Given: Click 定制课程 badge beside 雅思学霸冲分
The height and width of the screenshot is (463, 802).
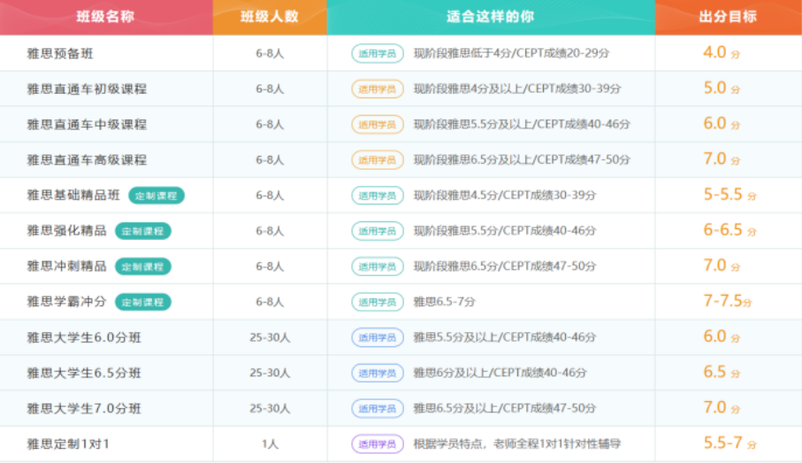Looking at the screenshot, I should point(142,302).
